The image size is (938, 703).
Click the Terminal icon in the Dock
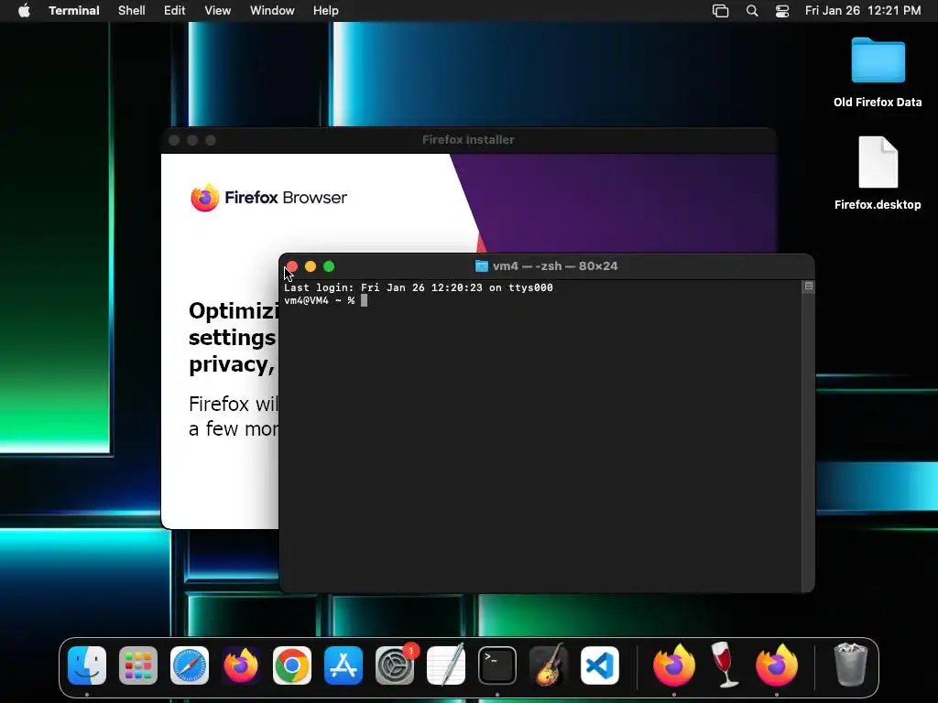(x=497, y=665)
